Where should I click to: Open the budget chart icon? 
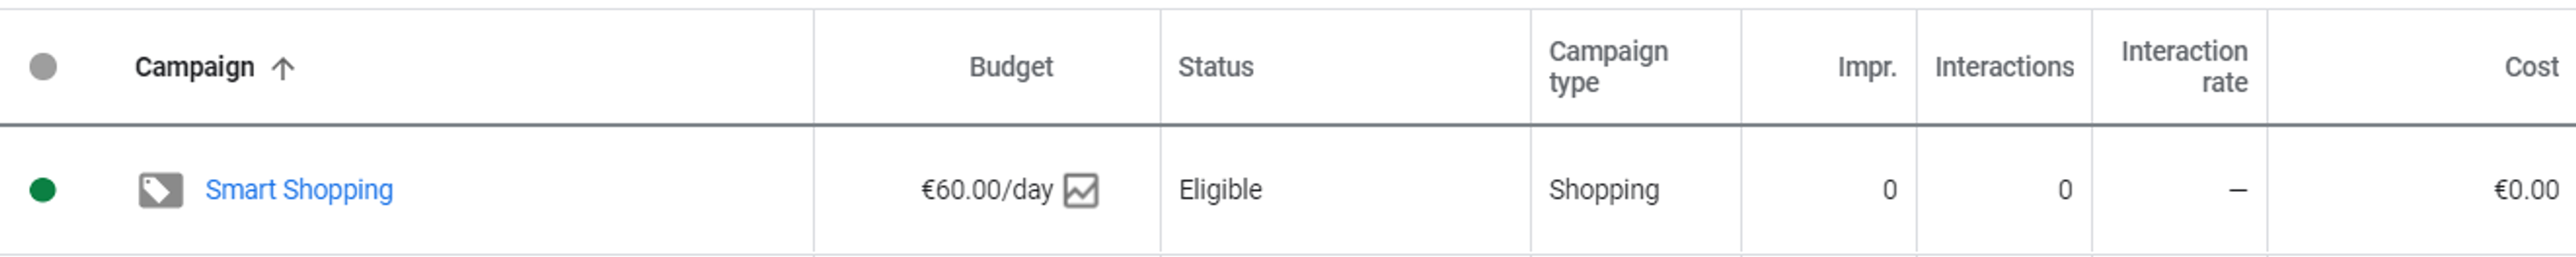click(1081, 190)
